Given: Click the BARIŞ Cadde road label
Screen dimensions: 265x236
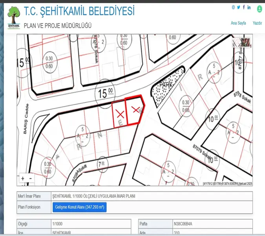Looking at the screenshot, I should [27, 123].
